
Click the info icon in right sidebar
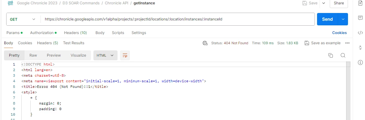[x=360, y=62]
